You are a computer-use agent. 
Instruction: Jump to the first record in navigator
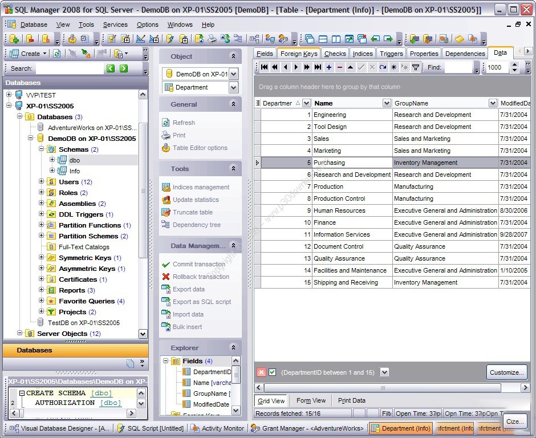click(264, 67)
